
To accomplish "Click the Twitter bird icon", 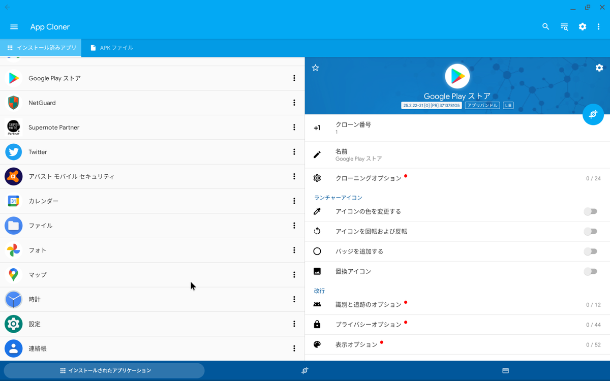I will coord(14,152).
